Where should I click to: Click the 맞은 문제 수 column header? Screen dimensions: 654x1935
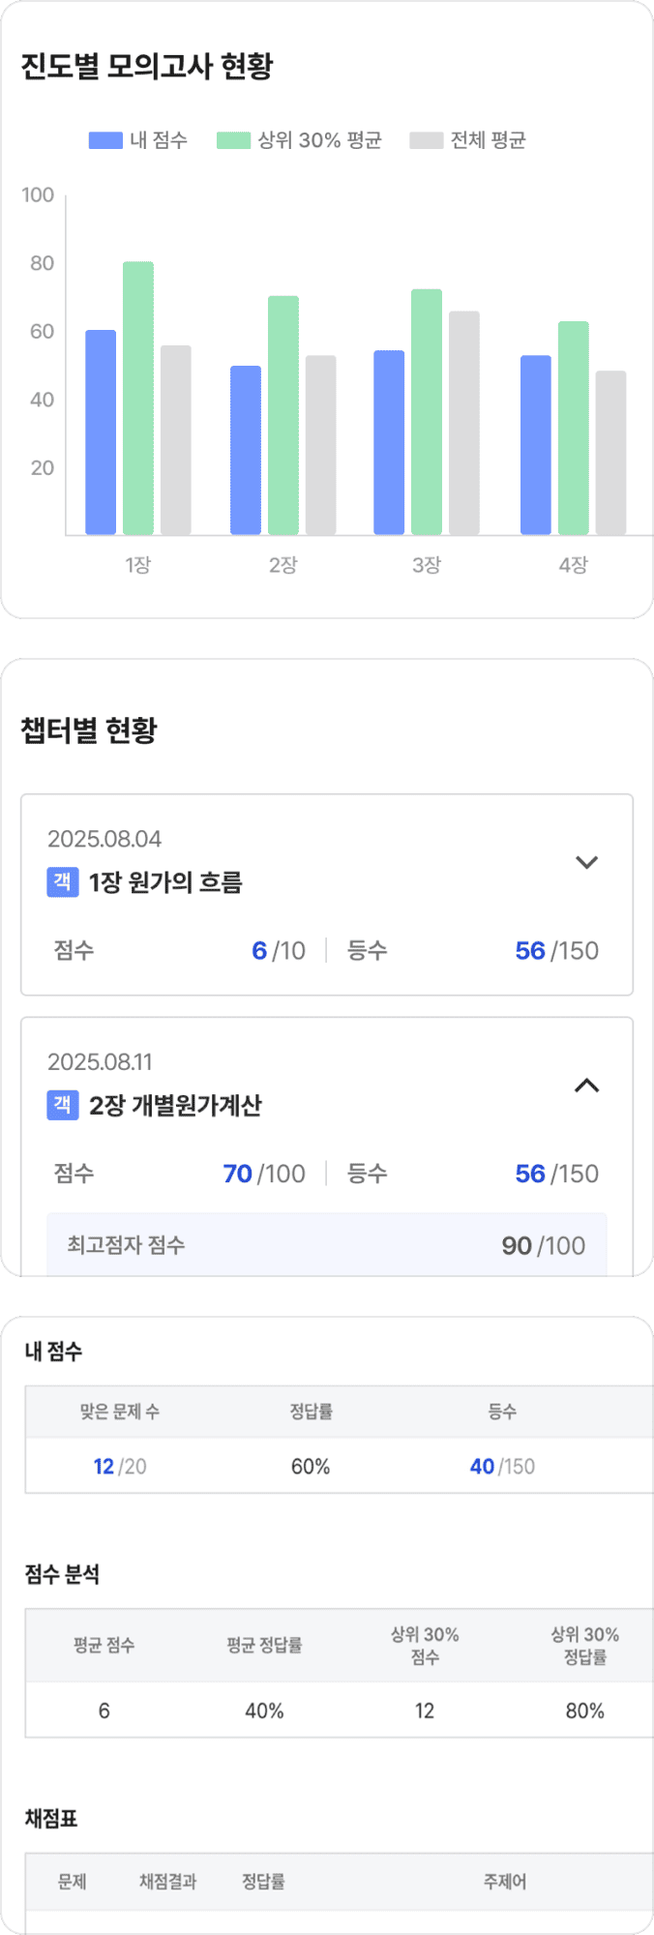pos(120,1412)
